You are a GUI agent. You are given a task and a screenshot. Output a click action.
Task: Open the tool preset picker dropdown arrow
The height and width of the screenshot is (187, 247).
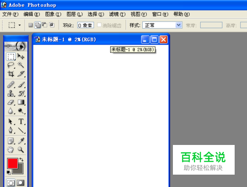tap(20, 25)
